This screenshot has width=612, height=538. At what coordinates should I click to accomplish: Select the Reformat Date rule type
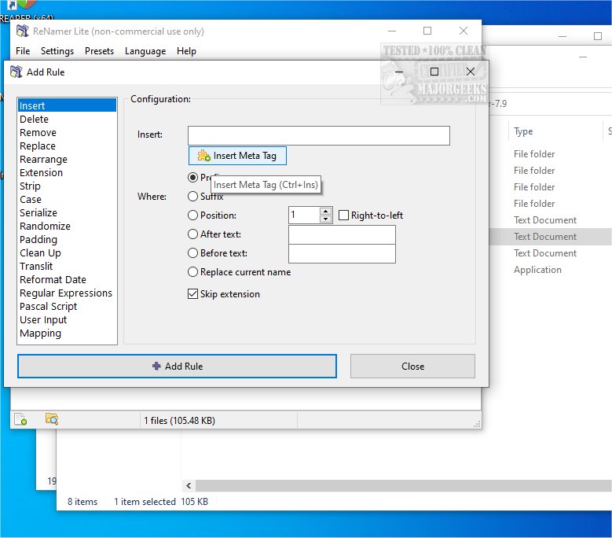[67, 279]
